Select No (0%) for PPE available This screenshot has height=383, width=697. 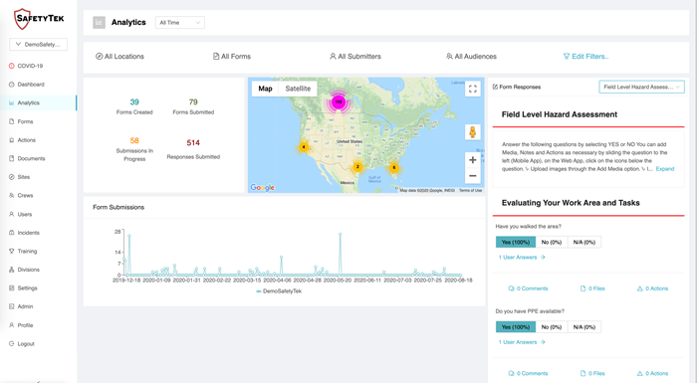(x=552, y=327)
